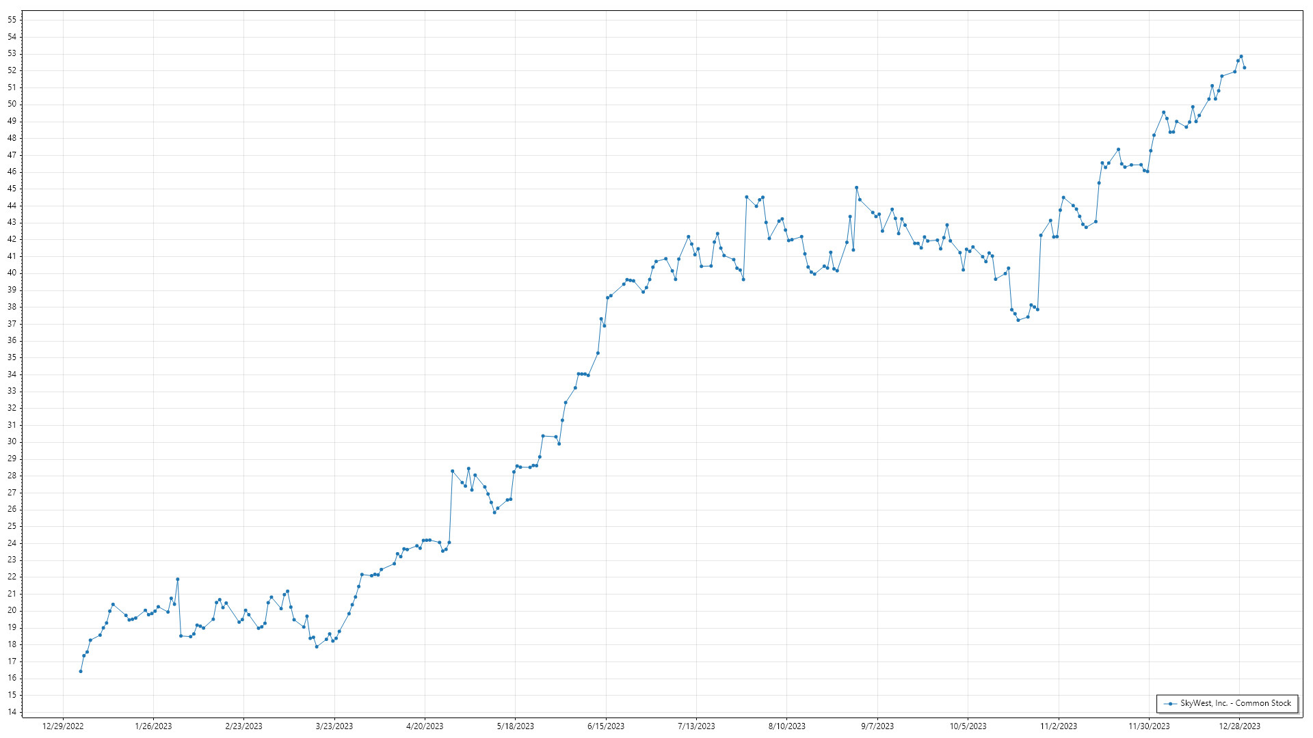Click the 5/18/2023 date label
The image size is (1313, 738).
pyautogui.click(x=515, y=726)
